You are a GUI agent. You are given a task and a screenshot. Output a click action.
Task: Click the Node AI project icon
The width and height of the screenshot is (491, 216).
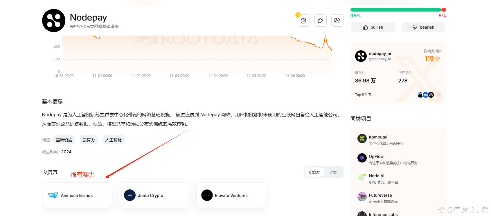tap(362, 177)
